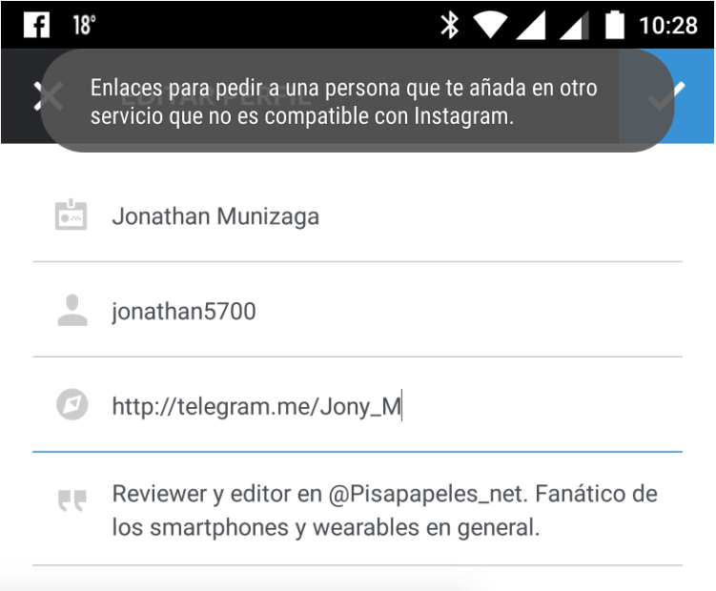
Task: Tap the Bluetooth status icon
Action: (449, 25)
